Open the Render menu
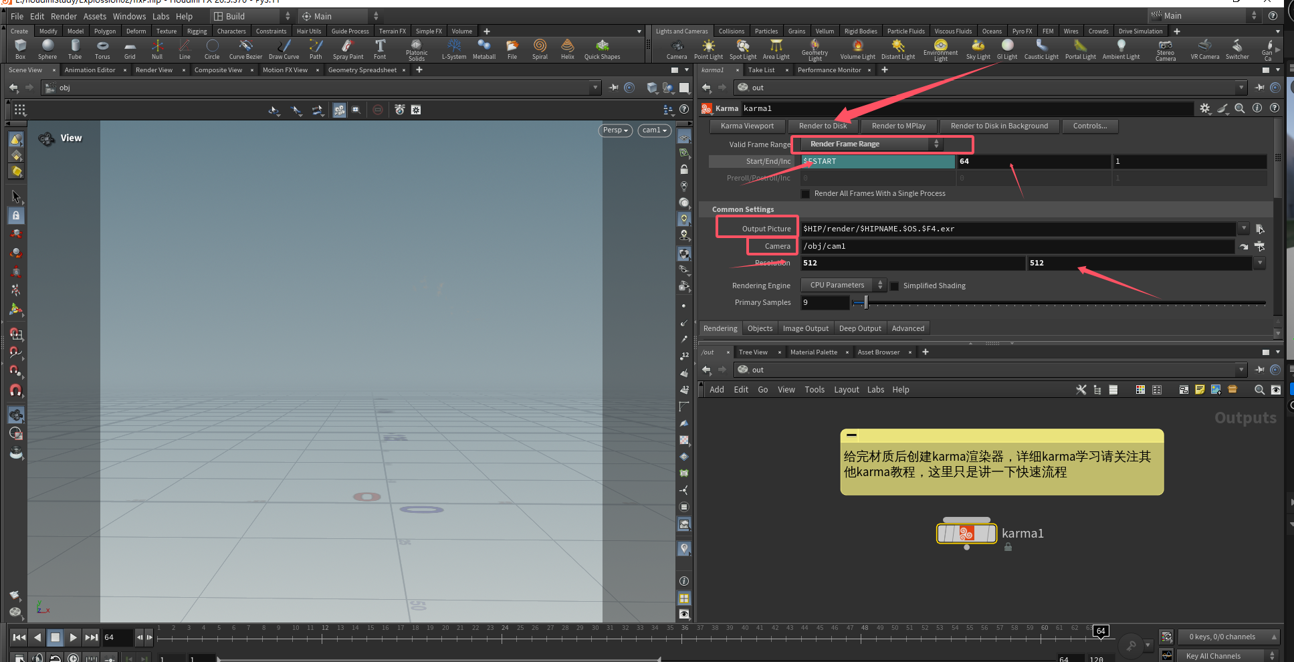 [64, 16]
